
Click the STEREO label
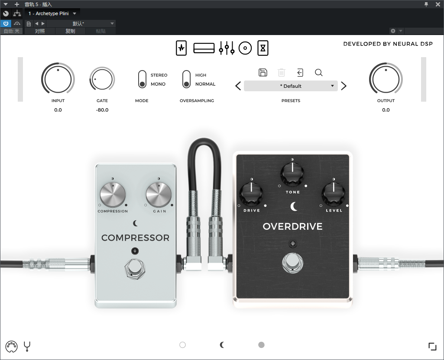coord(159,75)
